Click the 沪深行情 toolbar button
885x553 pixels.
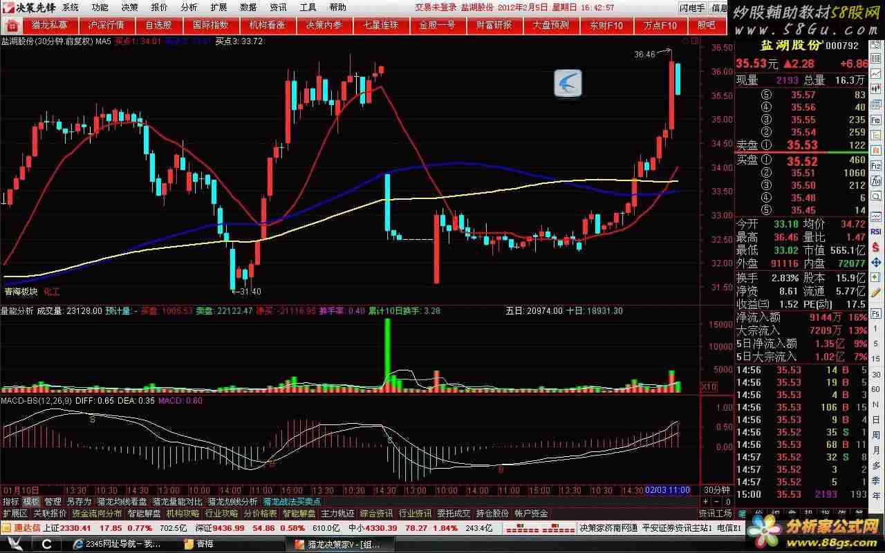tap(106, 26)
